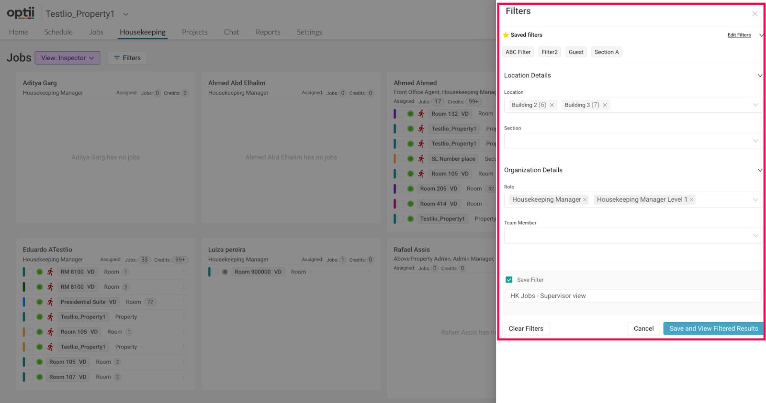Open the Team Member dropdown
Screen dimensions: 766x403
click(755, 236)
